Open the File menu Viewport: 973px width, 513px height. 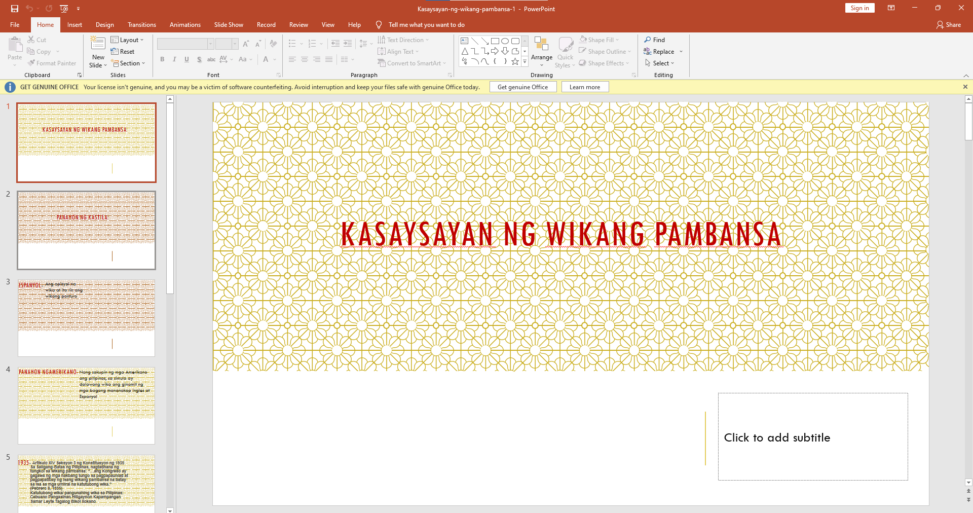15,25
